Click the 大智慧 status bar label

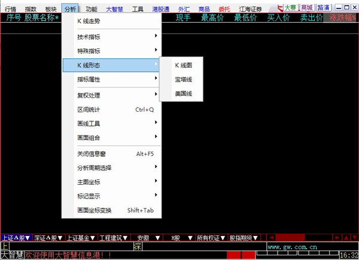point(13,255)
